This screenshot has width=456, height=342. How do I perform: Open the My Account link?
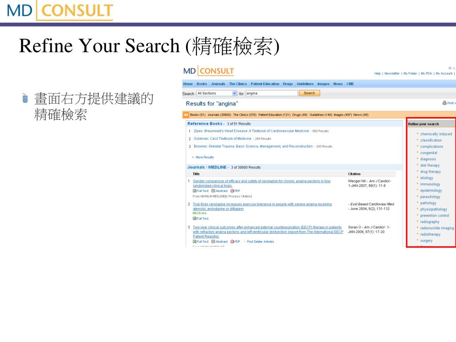(x=444, y=73)
